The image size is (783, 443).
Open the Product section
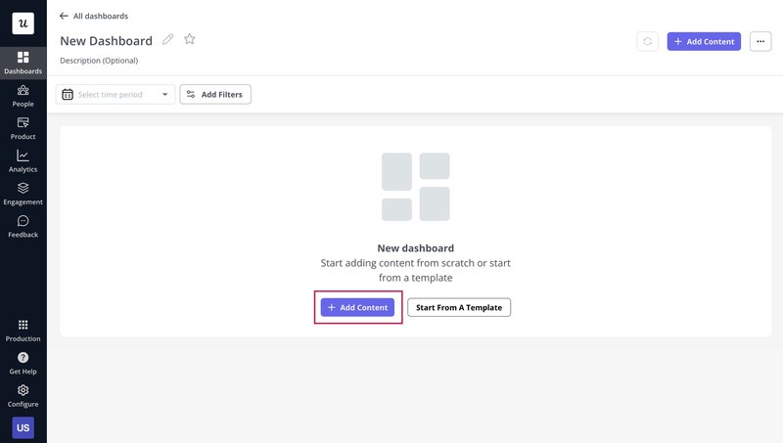23,128
